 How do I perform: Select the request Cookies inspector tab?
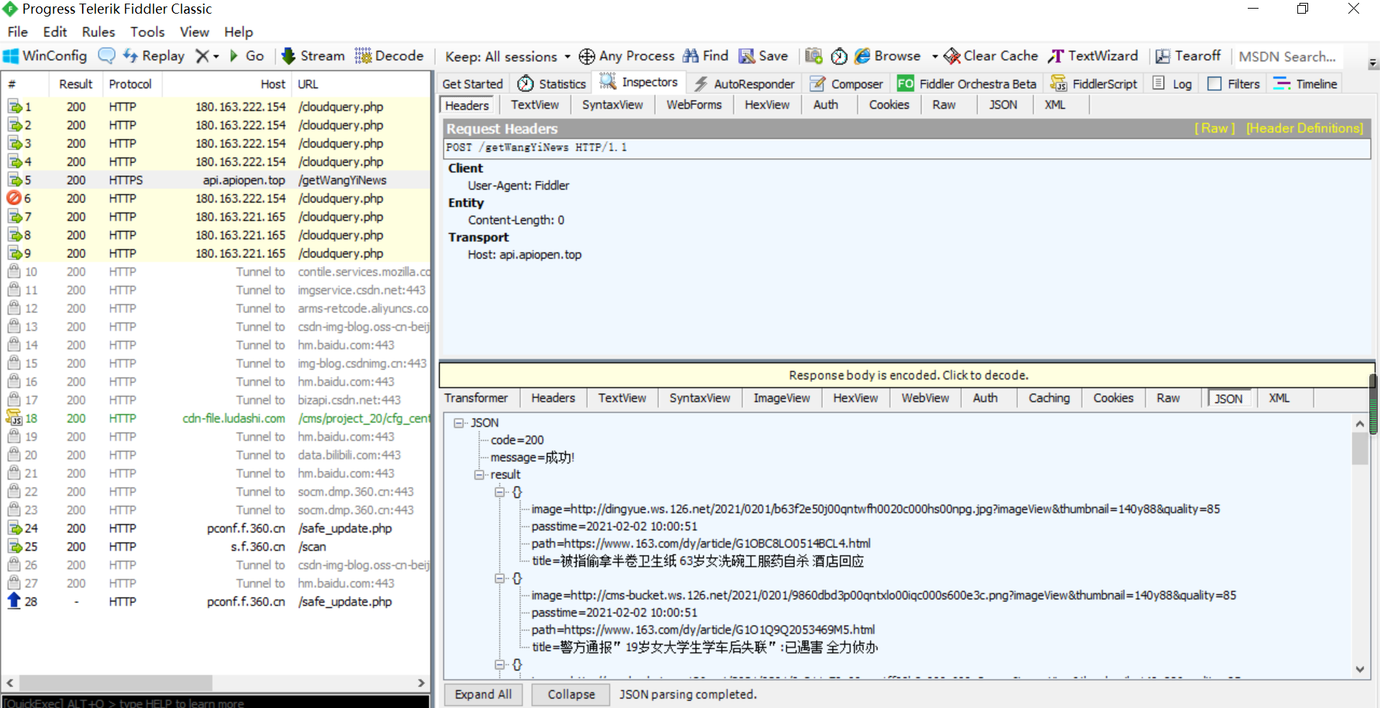[889, 105]
